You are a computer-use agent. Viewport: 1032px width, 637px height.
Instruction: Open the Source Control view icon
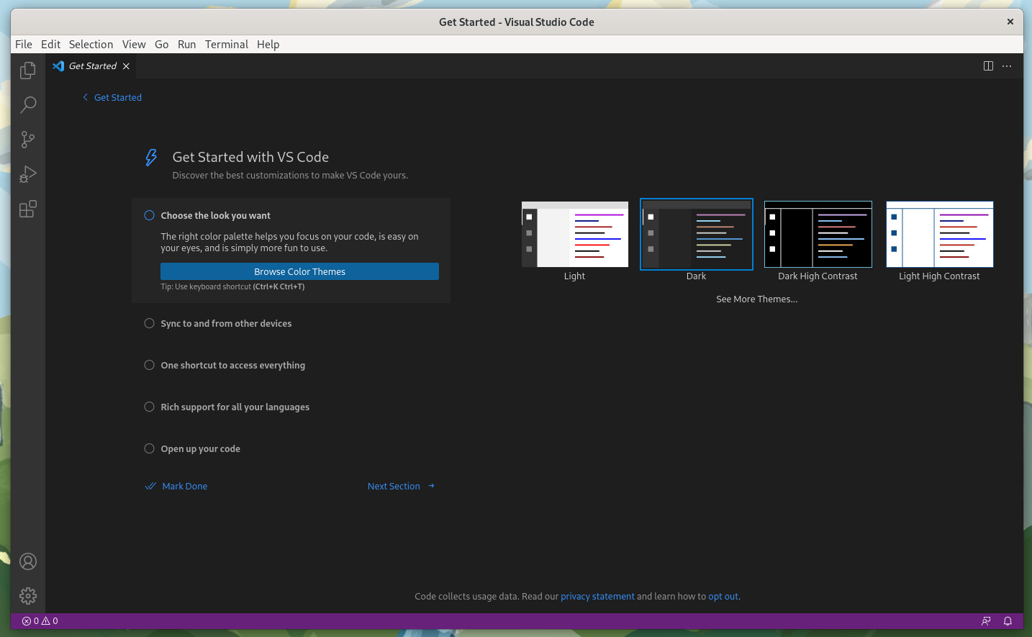point(28,140)
